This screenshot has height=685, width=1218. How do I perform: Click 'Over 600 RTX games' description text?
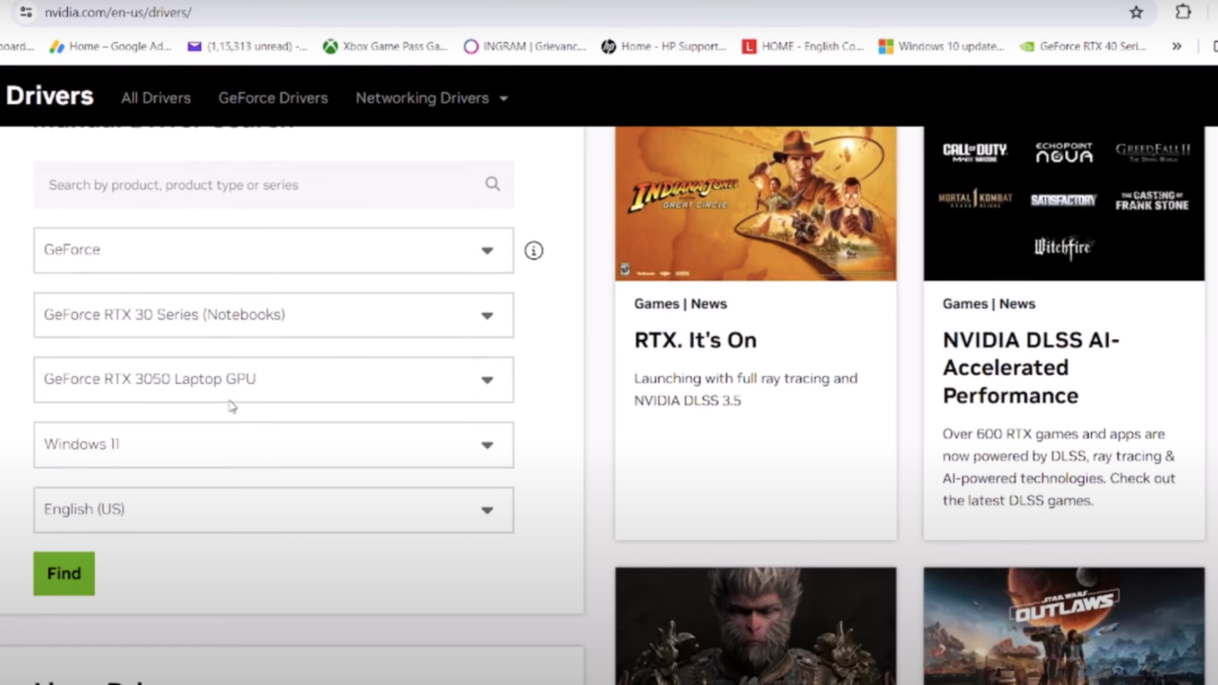pyautogui.click(x=1059, y=467)
